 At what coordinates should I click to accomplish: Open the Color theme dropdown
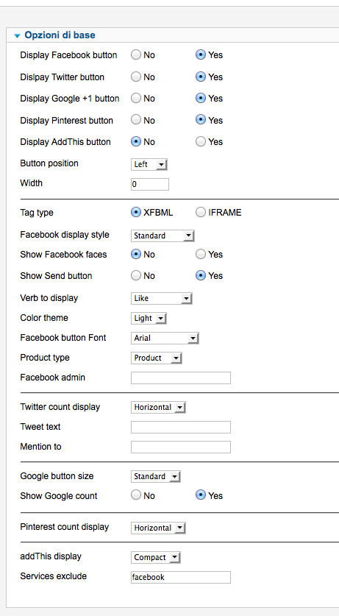click(149, 318)
